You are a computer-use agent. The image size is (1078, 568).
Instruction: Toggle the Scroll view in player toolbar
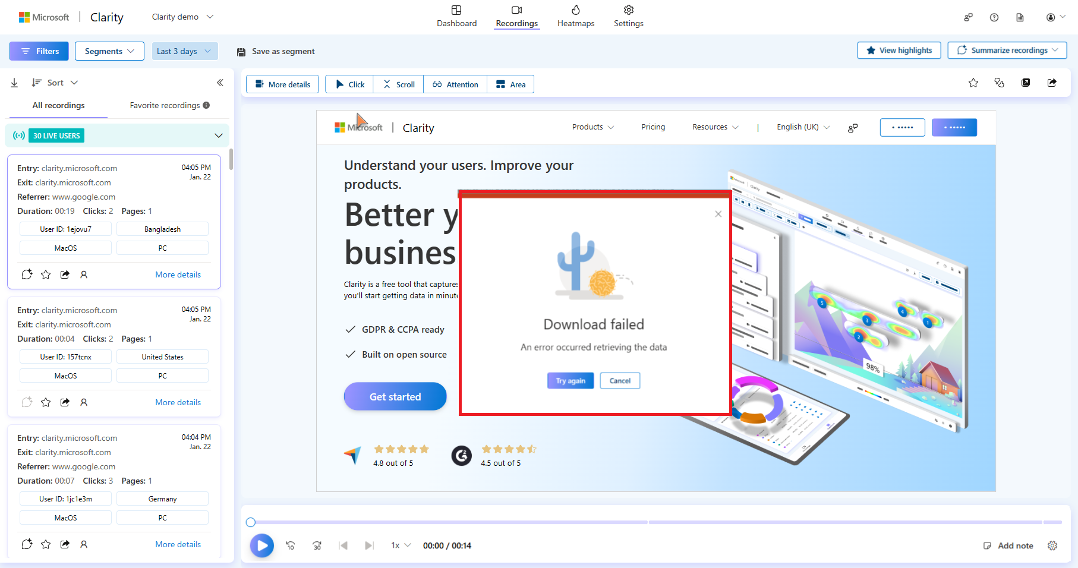tap(398, 84)
